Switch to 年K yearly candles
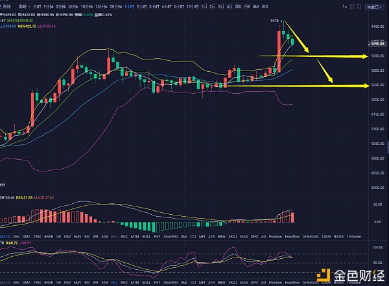Screen dimensions: 389x286 point(265,6)
